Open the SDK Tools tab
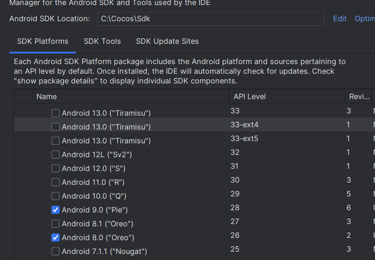The width and height of the screenshot is (375, 260). pos(102,41)
